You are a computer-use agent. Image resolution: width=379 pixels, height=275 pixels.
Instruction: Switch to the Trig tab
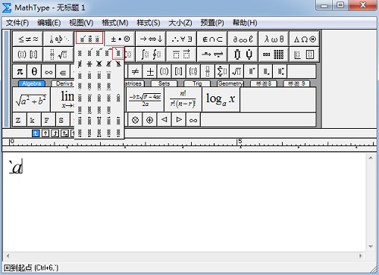click(197, 83)
